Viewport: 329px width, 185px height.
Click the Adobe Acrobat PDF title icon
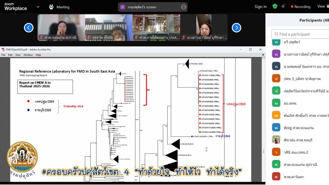click(3, 50)
